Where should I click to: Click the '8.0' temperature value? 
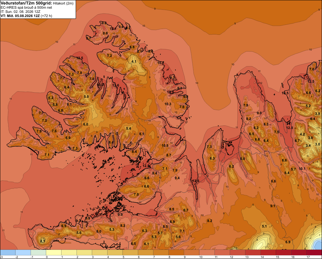click(99, 231)
